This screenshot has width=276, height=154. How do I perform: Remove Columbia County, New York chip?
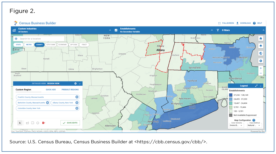pyautogui.click(x=77, y=108)
